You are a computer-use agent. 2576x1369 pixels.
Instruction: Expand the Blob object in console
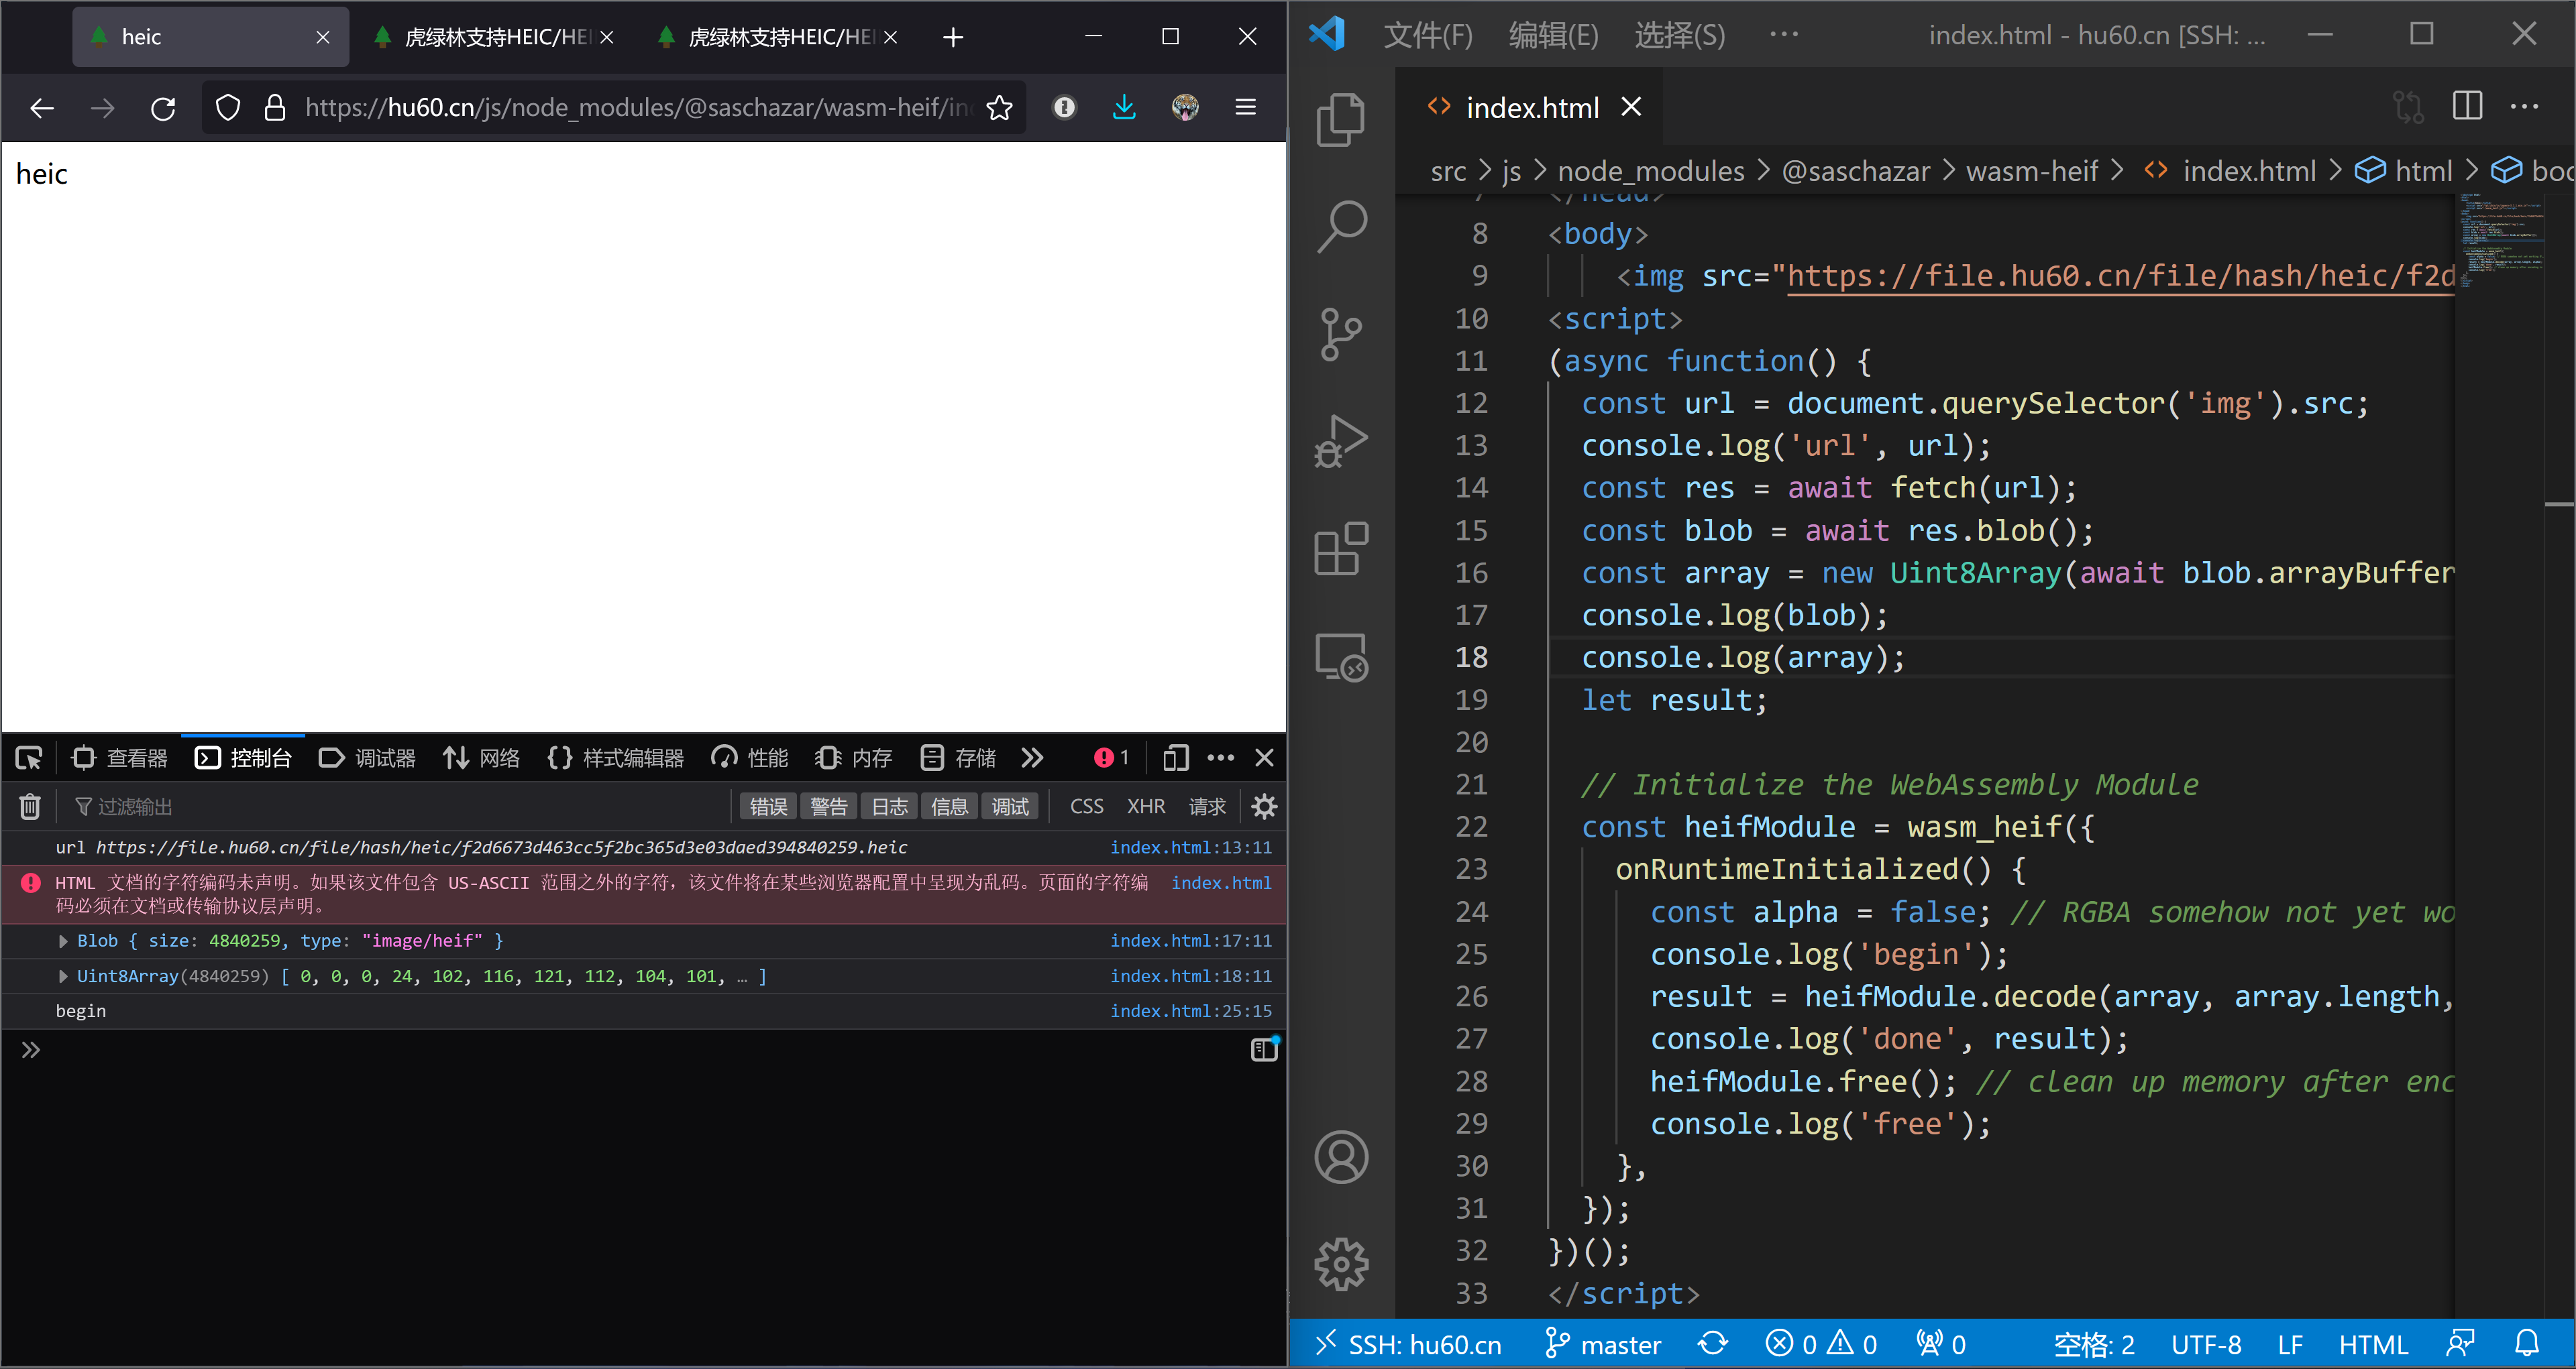63,941
